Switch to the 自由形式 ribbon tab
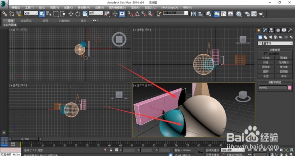295x156 pixels. click(x=26, y=21)
